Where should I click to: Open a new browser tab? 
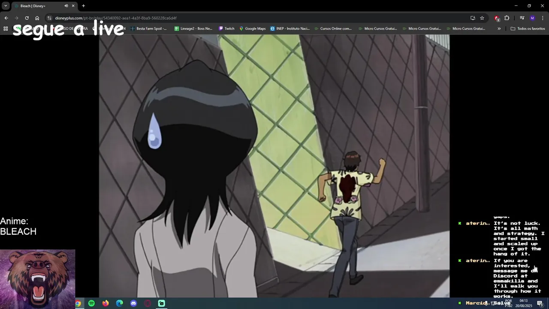click(83, 6)
